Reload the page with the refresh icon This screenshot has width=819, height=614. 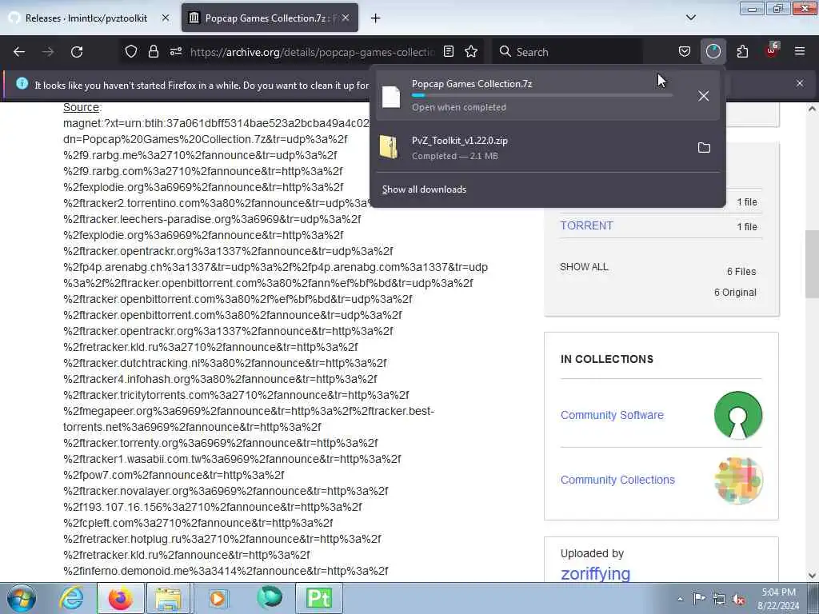pos(77,52)
